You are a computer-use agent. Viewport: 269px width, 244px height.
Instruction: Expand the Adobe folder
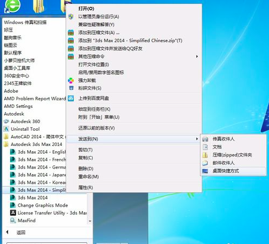11,91
